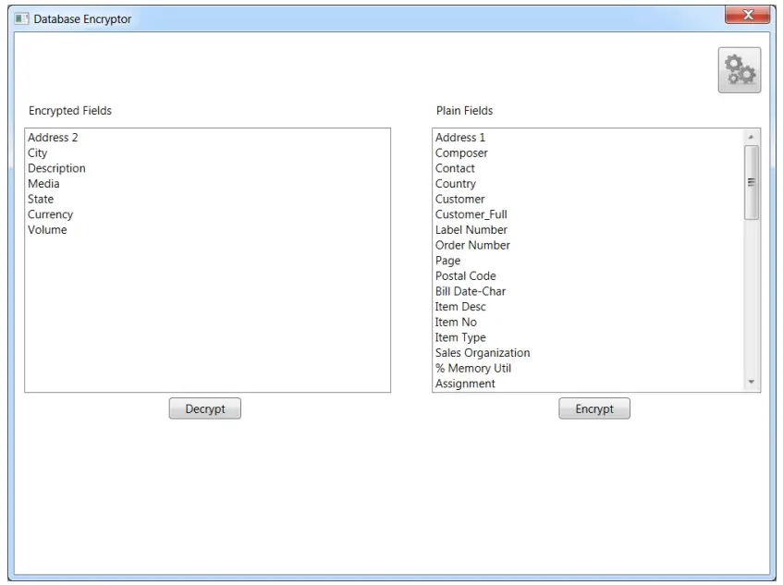This screenshot has height=585, width=783.
Task: Click the Database Encryptor title bar icon
Action: (21, 19)
